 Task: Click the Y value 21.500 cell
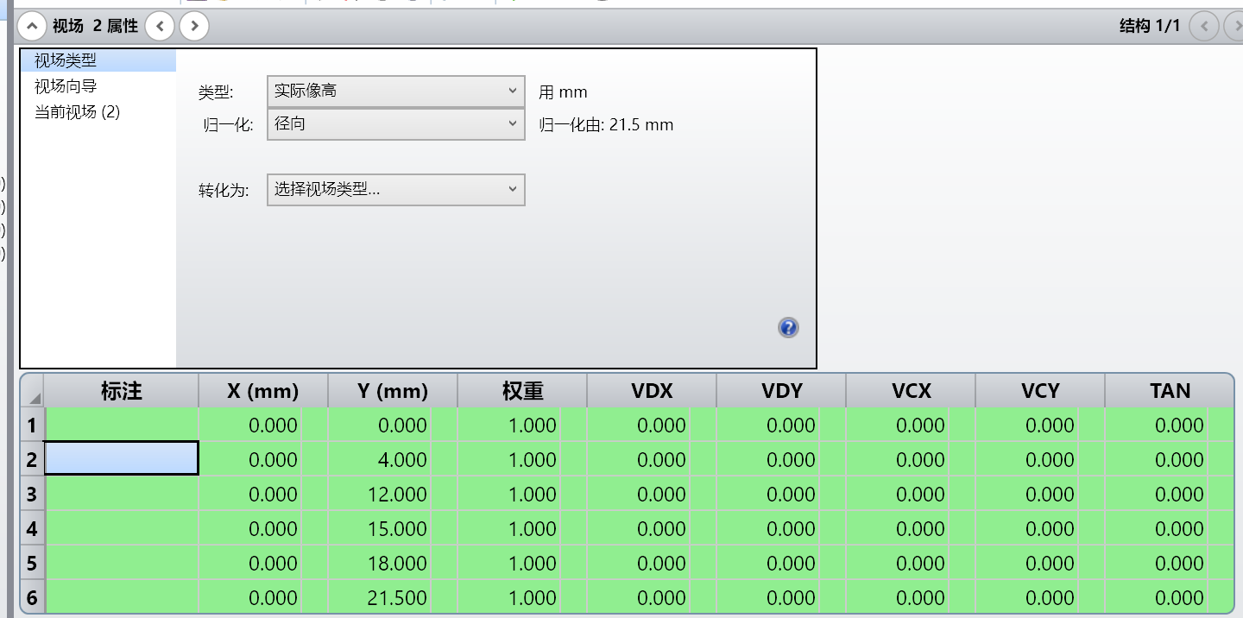(393, 597)
